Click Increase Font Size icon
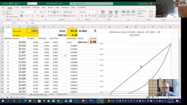The width and height of the screenshot is (187, 105). (x=41, y=12)
